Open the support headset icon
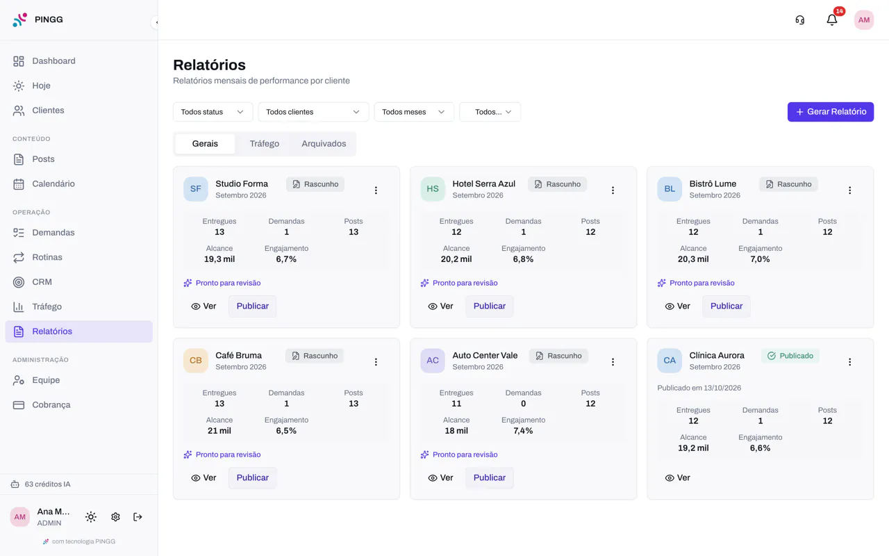The width and height of the screenshot is (889, 556). [x=800, y=20]
